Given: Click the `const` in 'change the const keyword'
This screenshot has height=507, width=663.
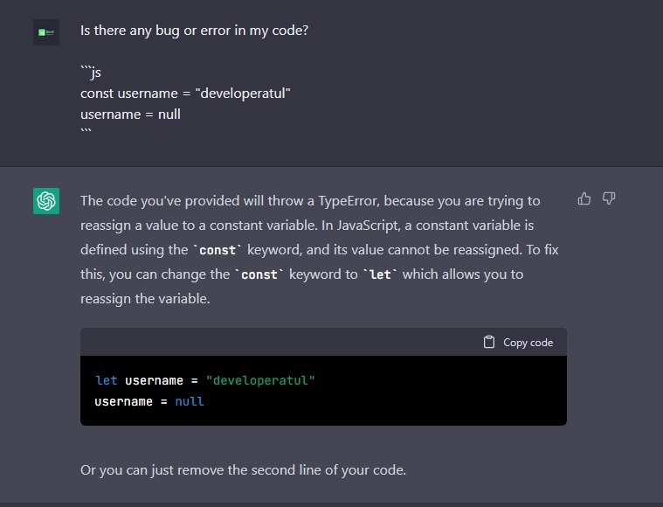Looking at the screenshot, I should (x=259, y=274).
